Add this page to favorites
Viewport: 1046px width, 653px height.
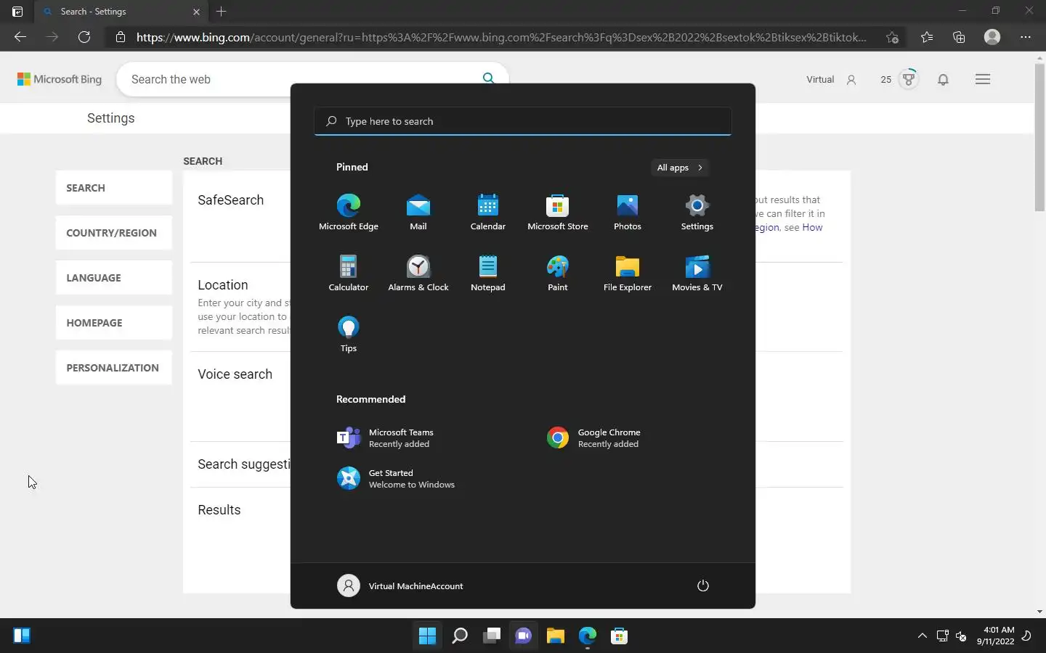[893, 37]
